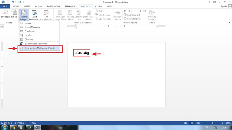Switch to the DESIGN tab
232x130 pixels.
[38, 6]
